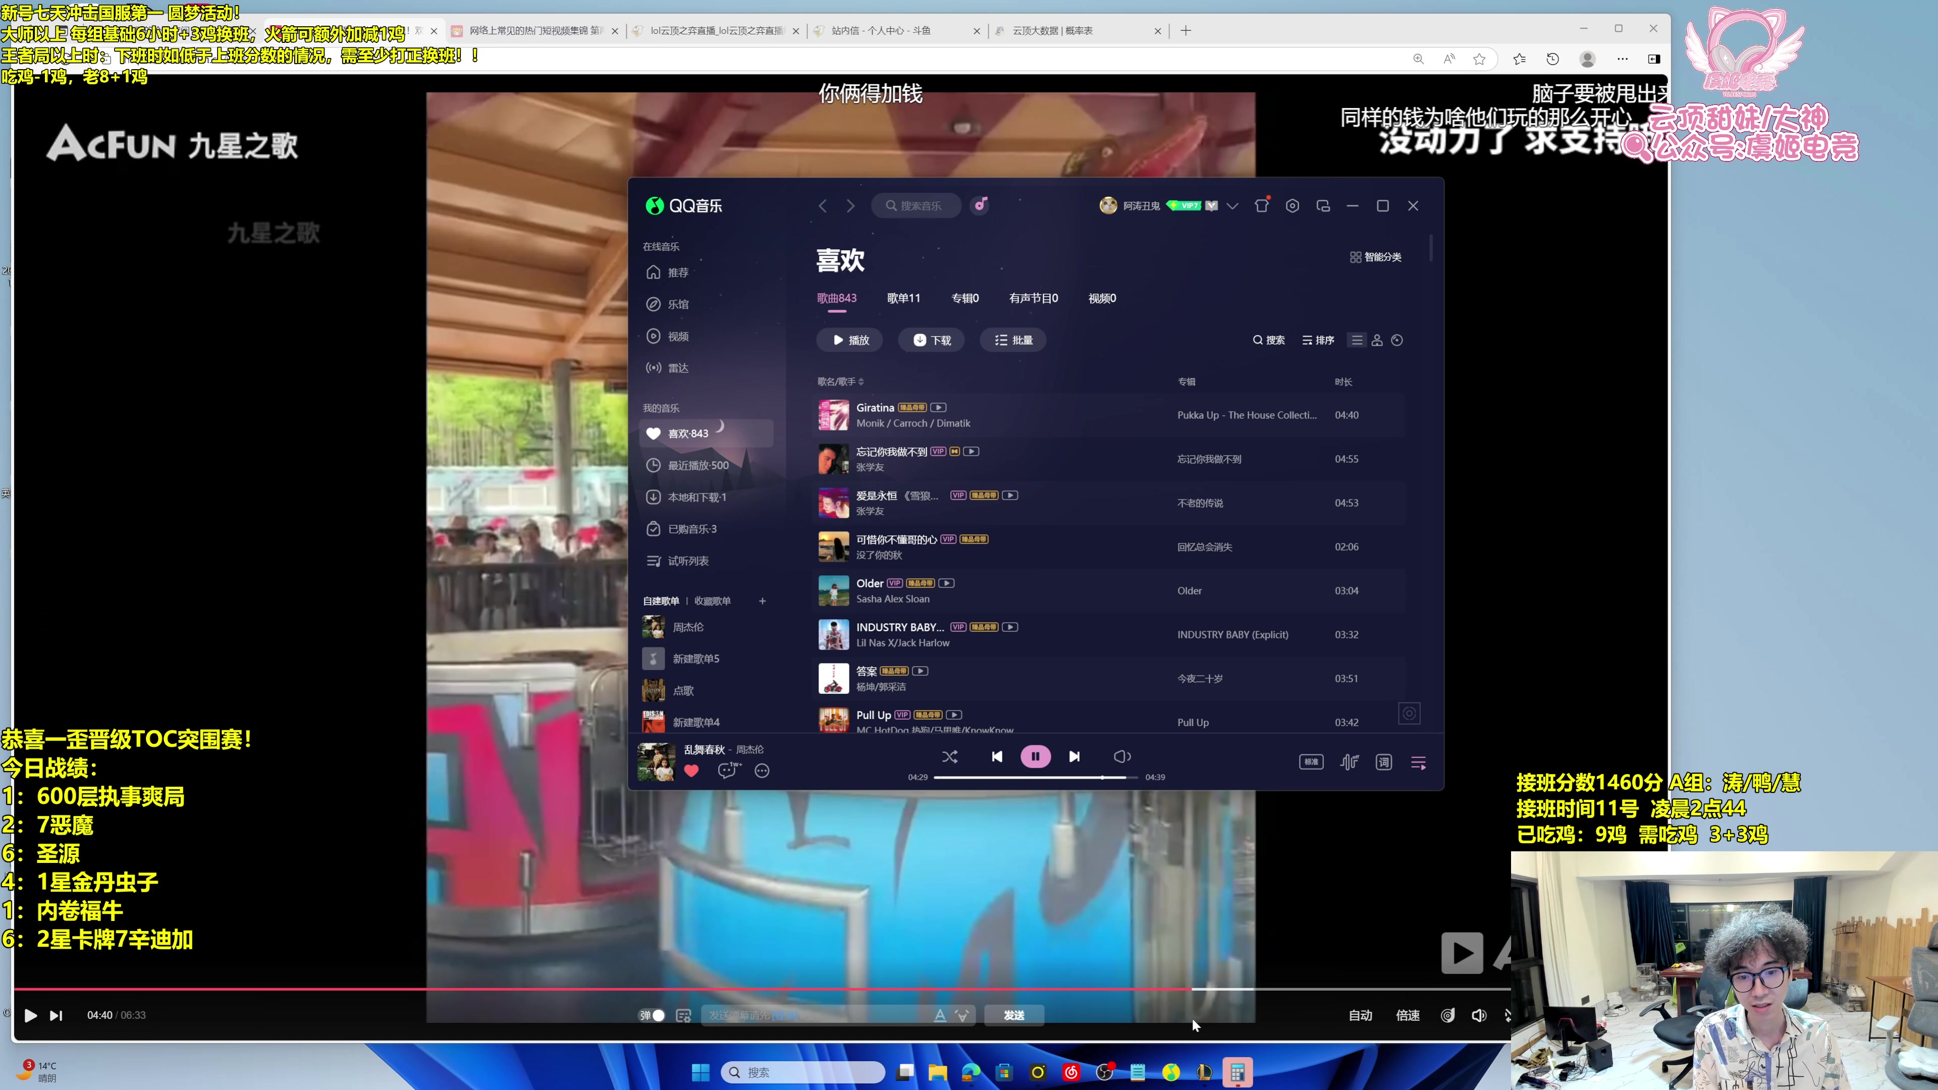Go forward in QQ Music navigation
This screenshot has width=1938, height=1090.
click(850, 205)
